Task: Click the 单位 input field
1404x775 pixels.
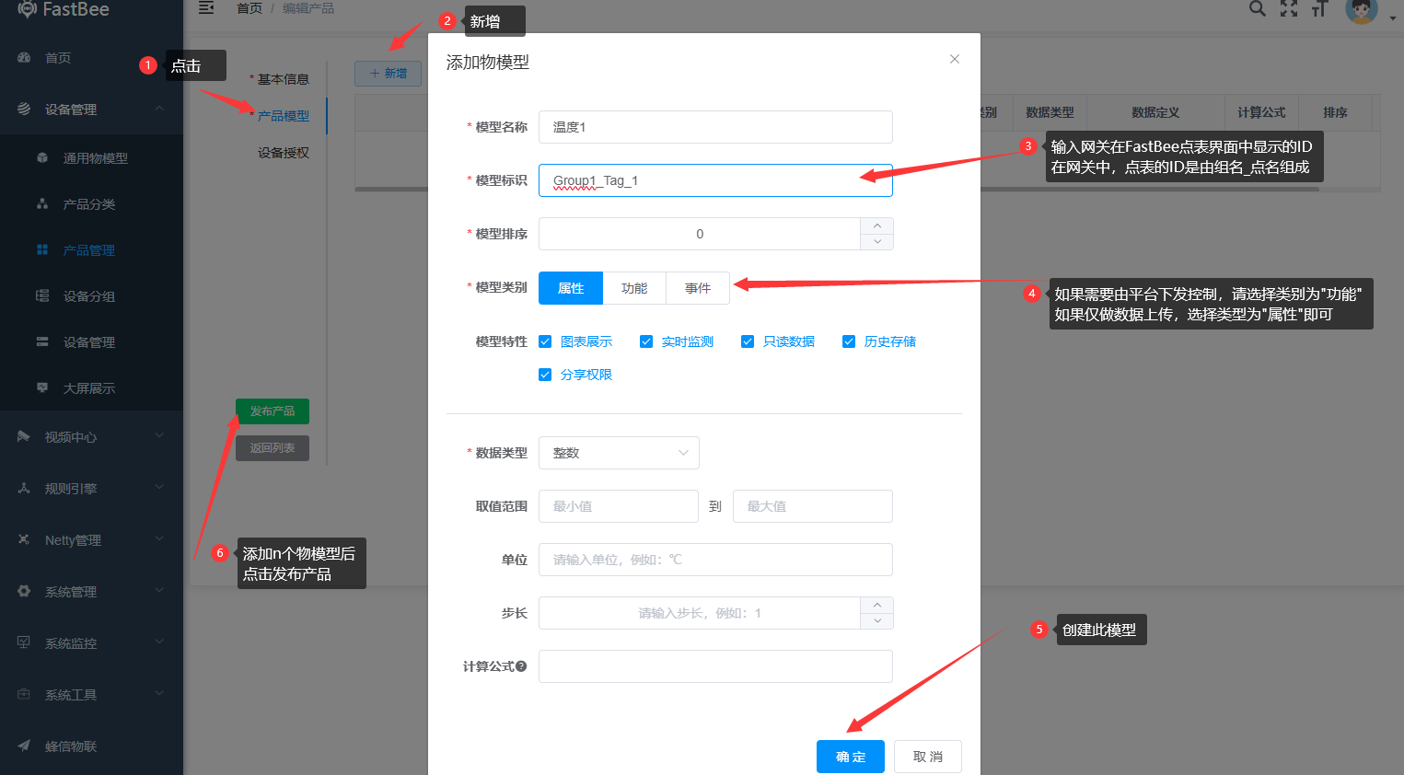Action: (715, 559)
